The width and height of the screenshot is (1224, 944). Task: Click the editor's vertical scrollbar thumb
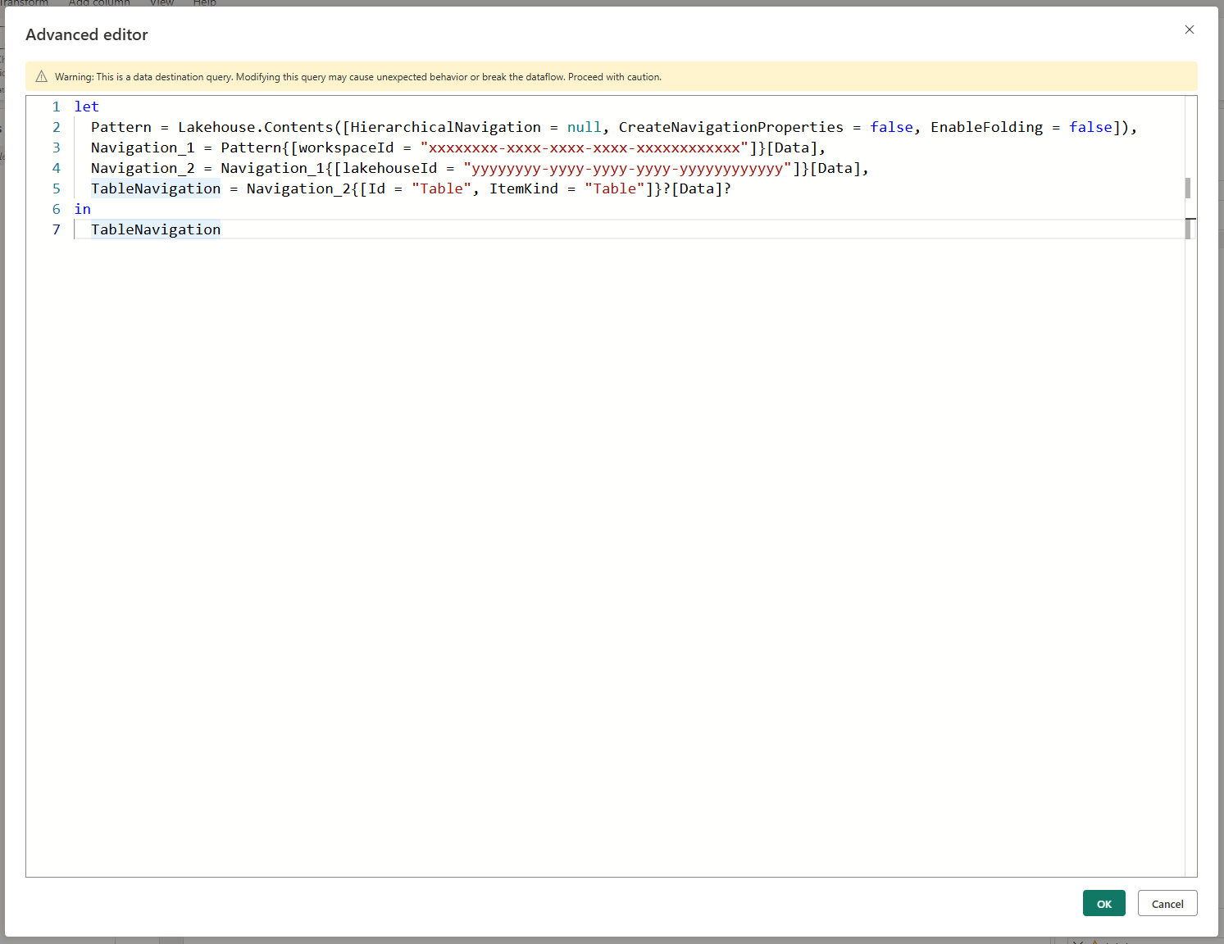coord(1187,188)
